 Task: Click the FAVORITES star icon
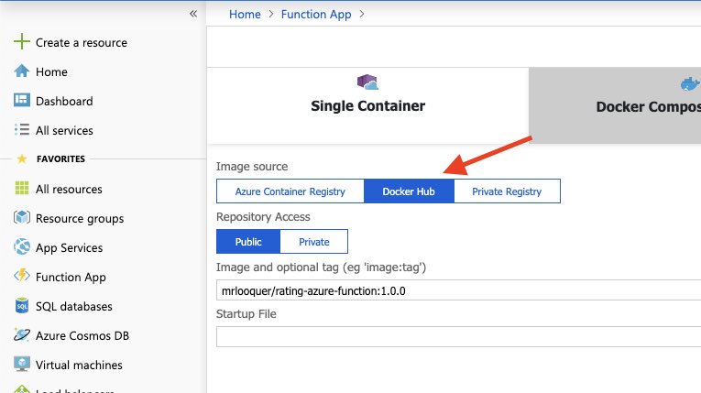coord(21,158)
